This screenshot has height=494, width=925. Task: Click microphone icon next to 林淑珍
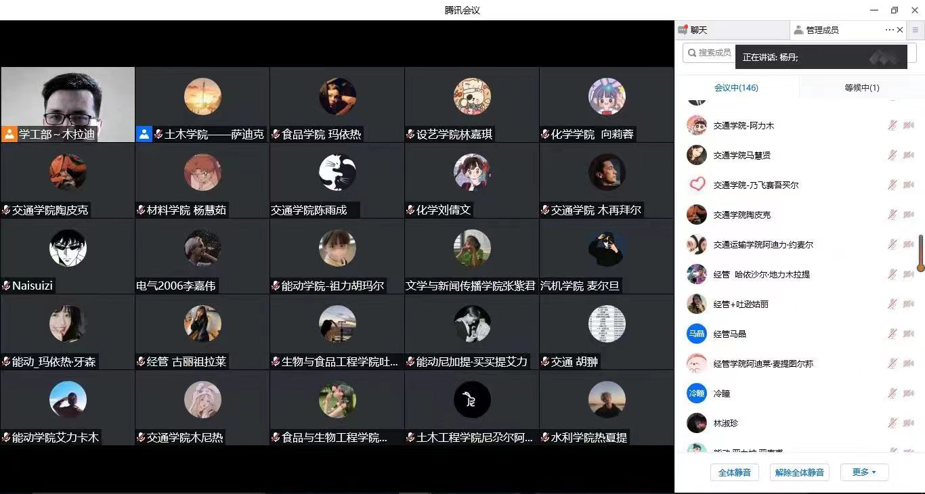[x=892, y=424]
